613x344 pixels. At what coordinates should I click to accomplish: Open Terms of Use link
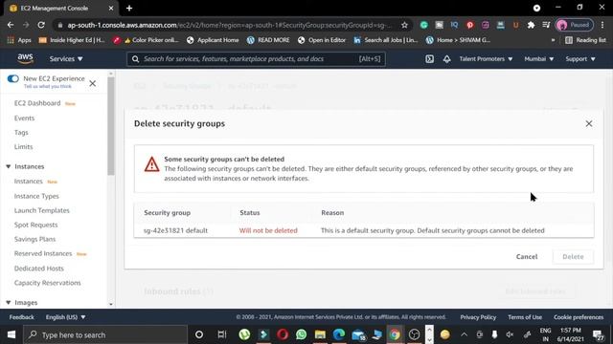click(525, 317)
